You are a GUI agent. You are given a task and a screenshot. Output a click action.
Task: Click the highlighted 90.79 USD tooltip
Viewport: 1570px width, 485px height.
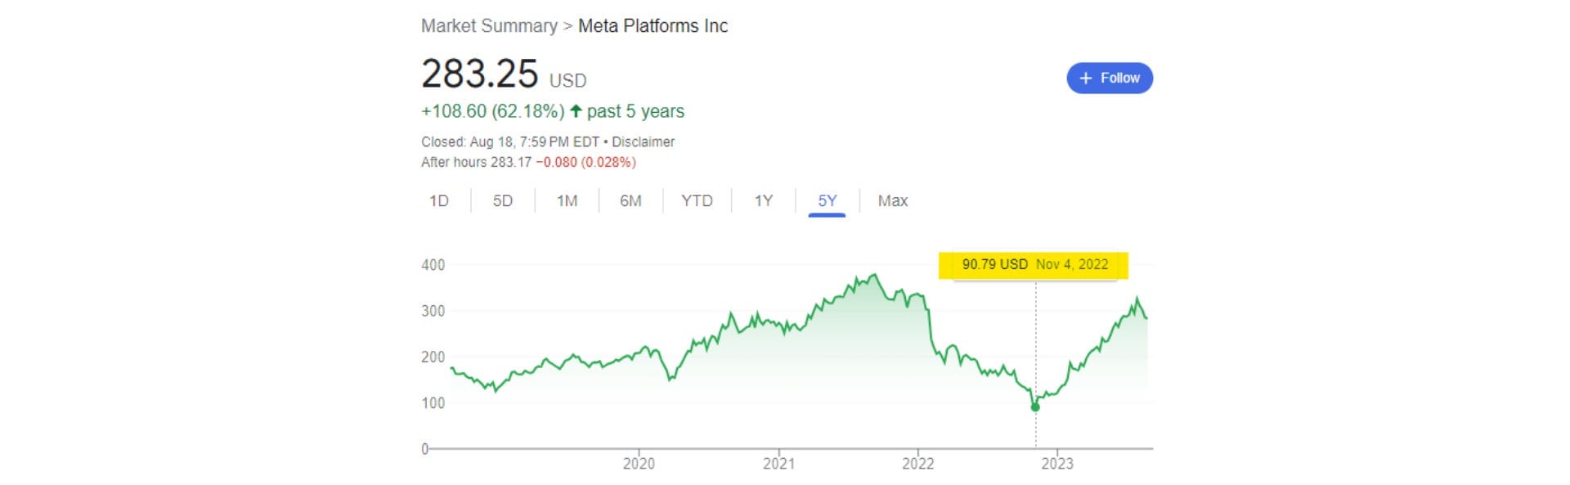1034,265
